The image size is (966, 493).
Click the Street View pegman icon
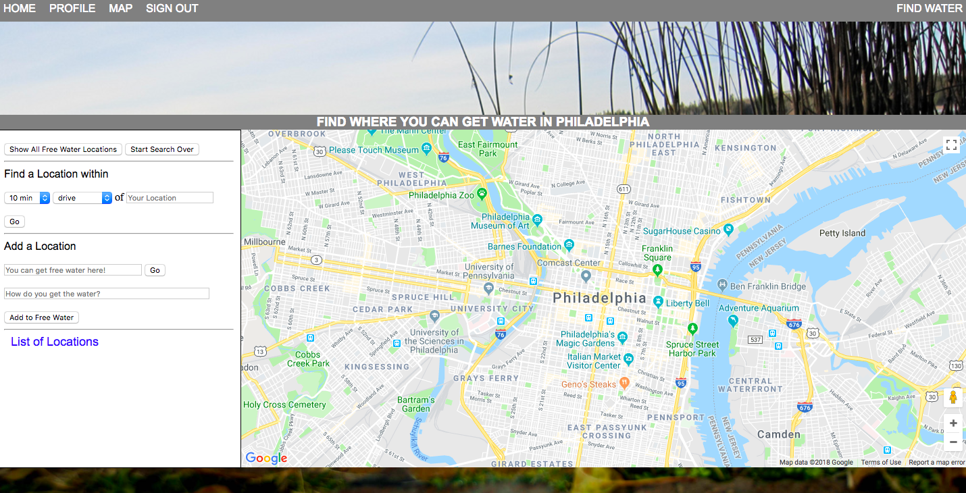point(953,396)
